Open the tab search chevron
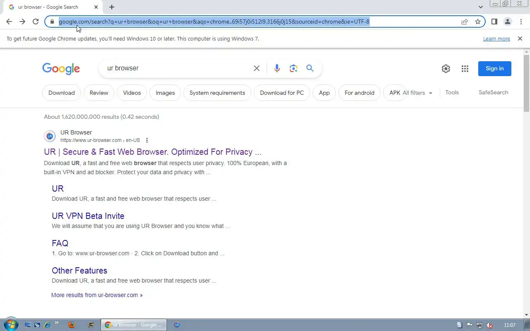This screenshot has width=530, height=331. pos(480,7)
